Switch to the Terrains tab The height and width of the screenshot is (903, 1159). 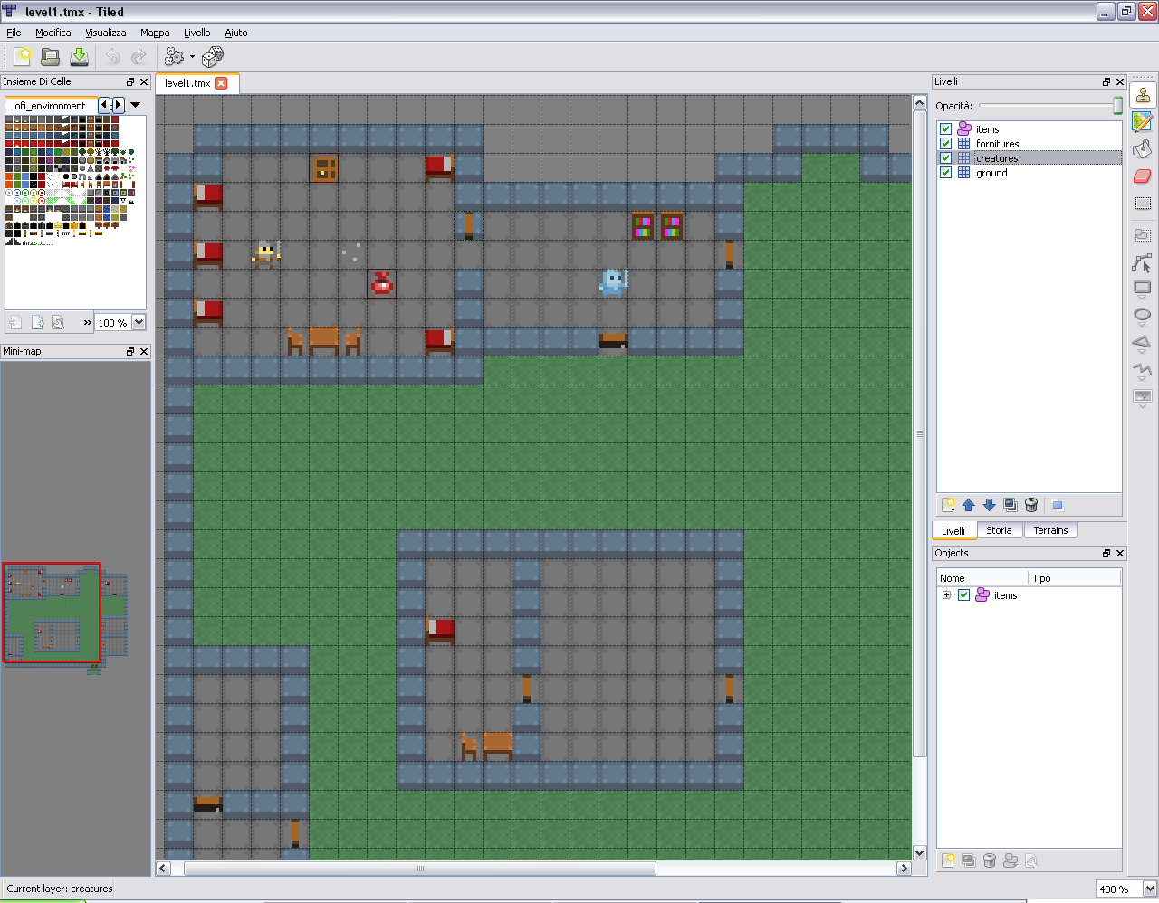1050,530
